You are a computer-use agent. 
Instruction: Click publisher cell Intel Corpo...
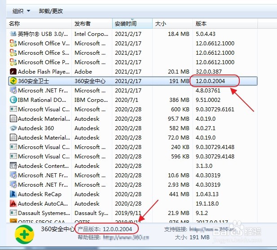pos(91,34)
